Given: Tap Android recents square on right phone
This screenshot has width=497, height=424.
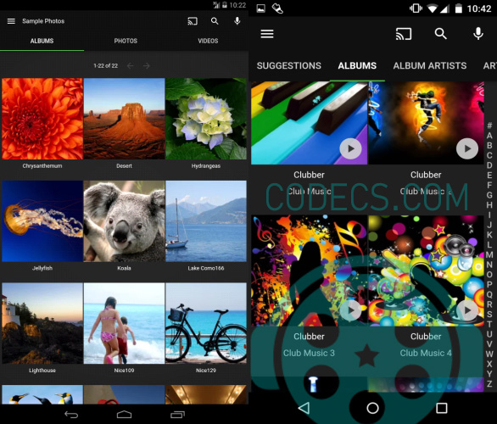Looking at the screenshot, I should click(442, 408).
